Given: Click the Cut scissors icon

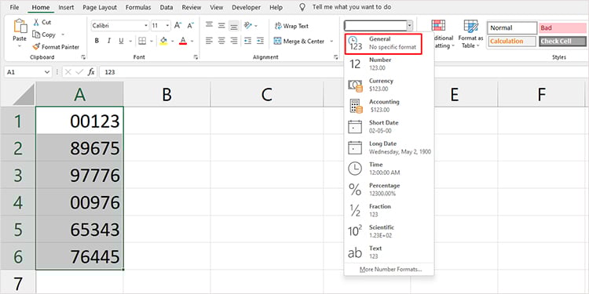Looking at the screenshot, I should 36,23.
